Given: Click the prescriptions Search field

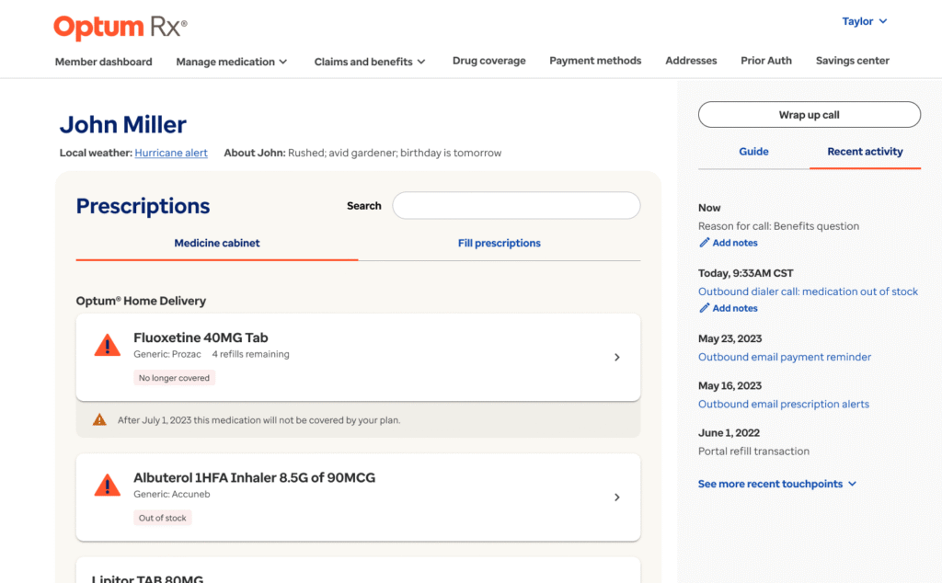Looking at the screenshot, I should (x=516, y=205).
